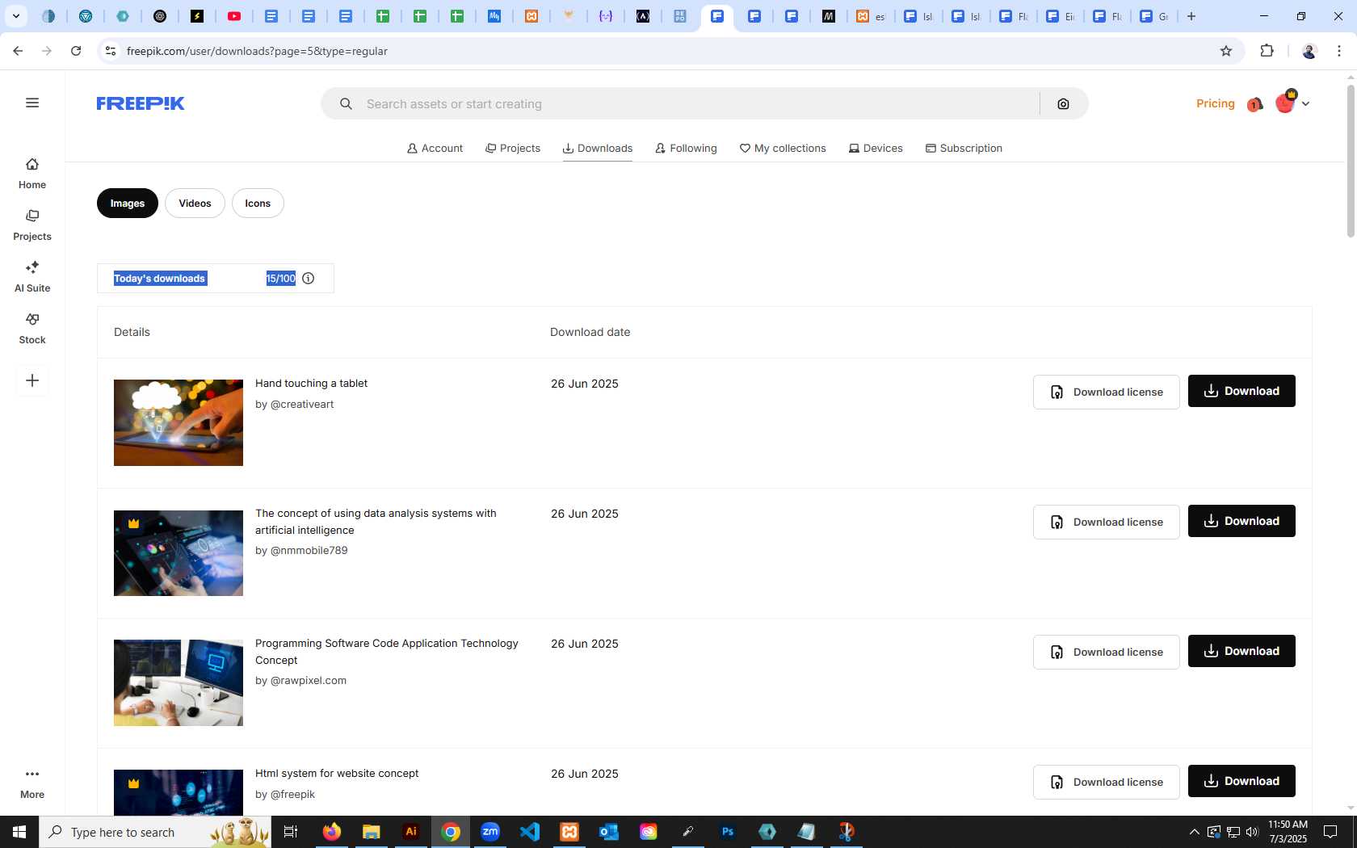Show hidden system tray icons
The width and height of the screenshot is (1357, 848).
[x=1194, y=832]
